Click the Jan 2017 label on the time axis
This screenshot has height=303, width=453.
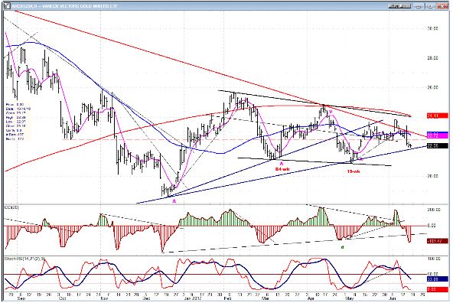point(192,298)
